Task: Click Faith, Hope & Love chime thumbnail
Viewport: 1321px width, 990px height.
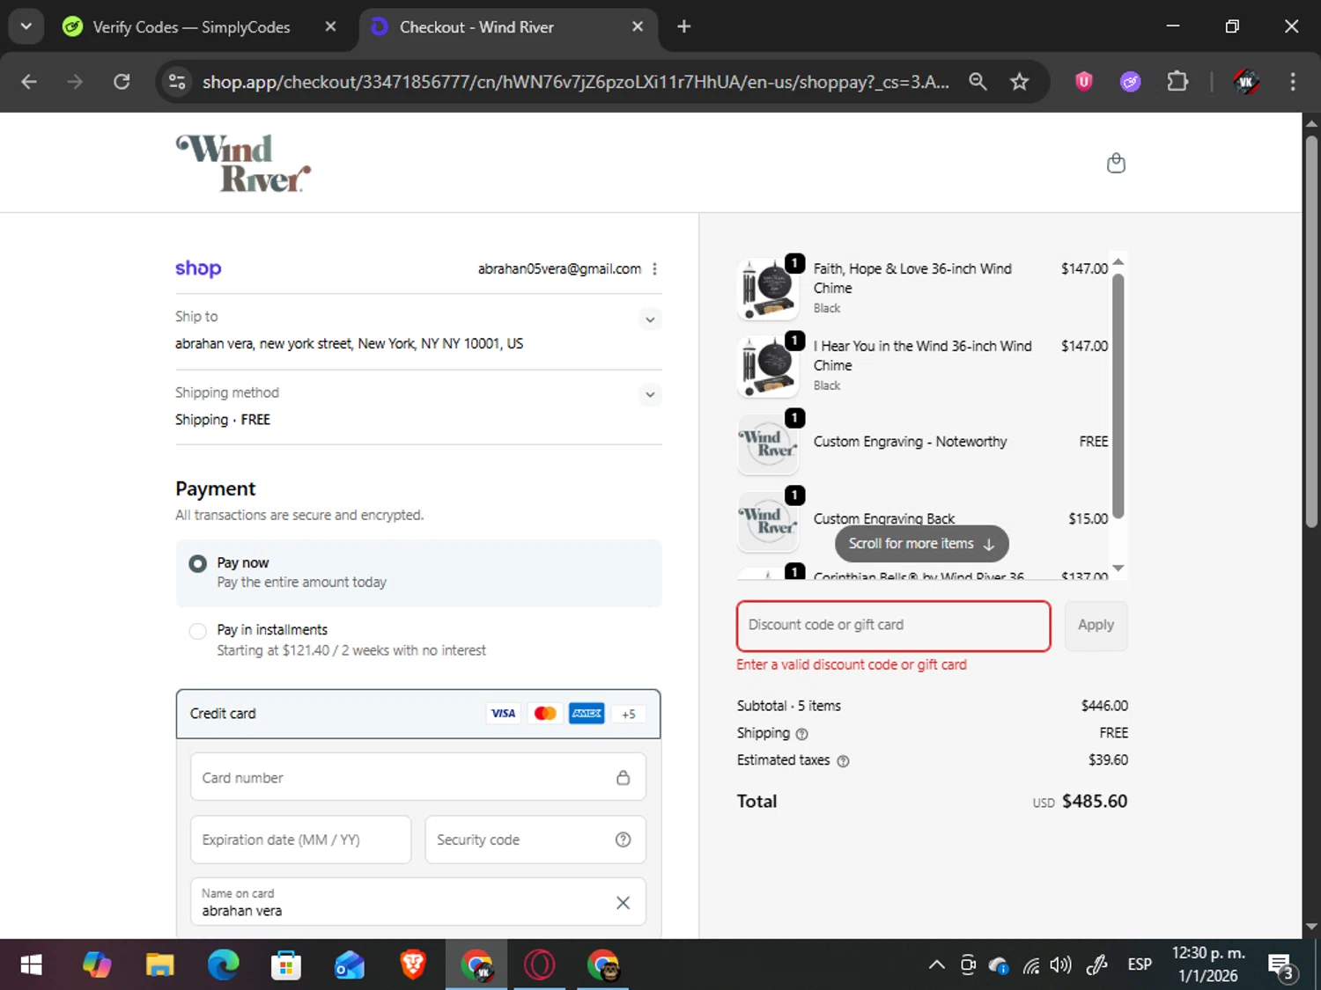Action: tap(768, 289)
